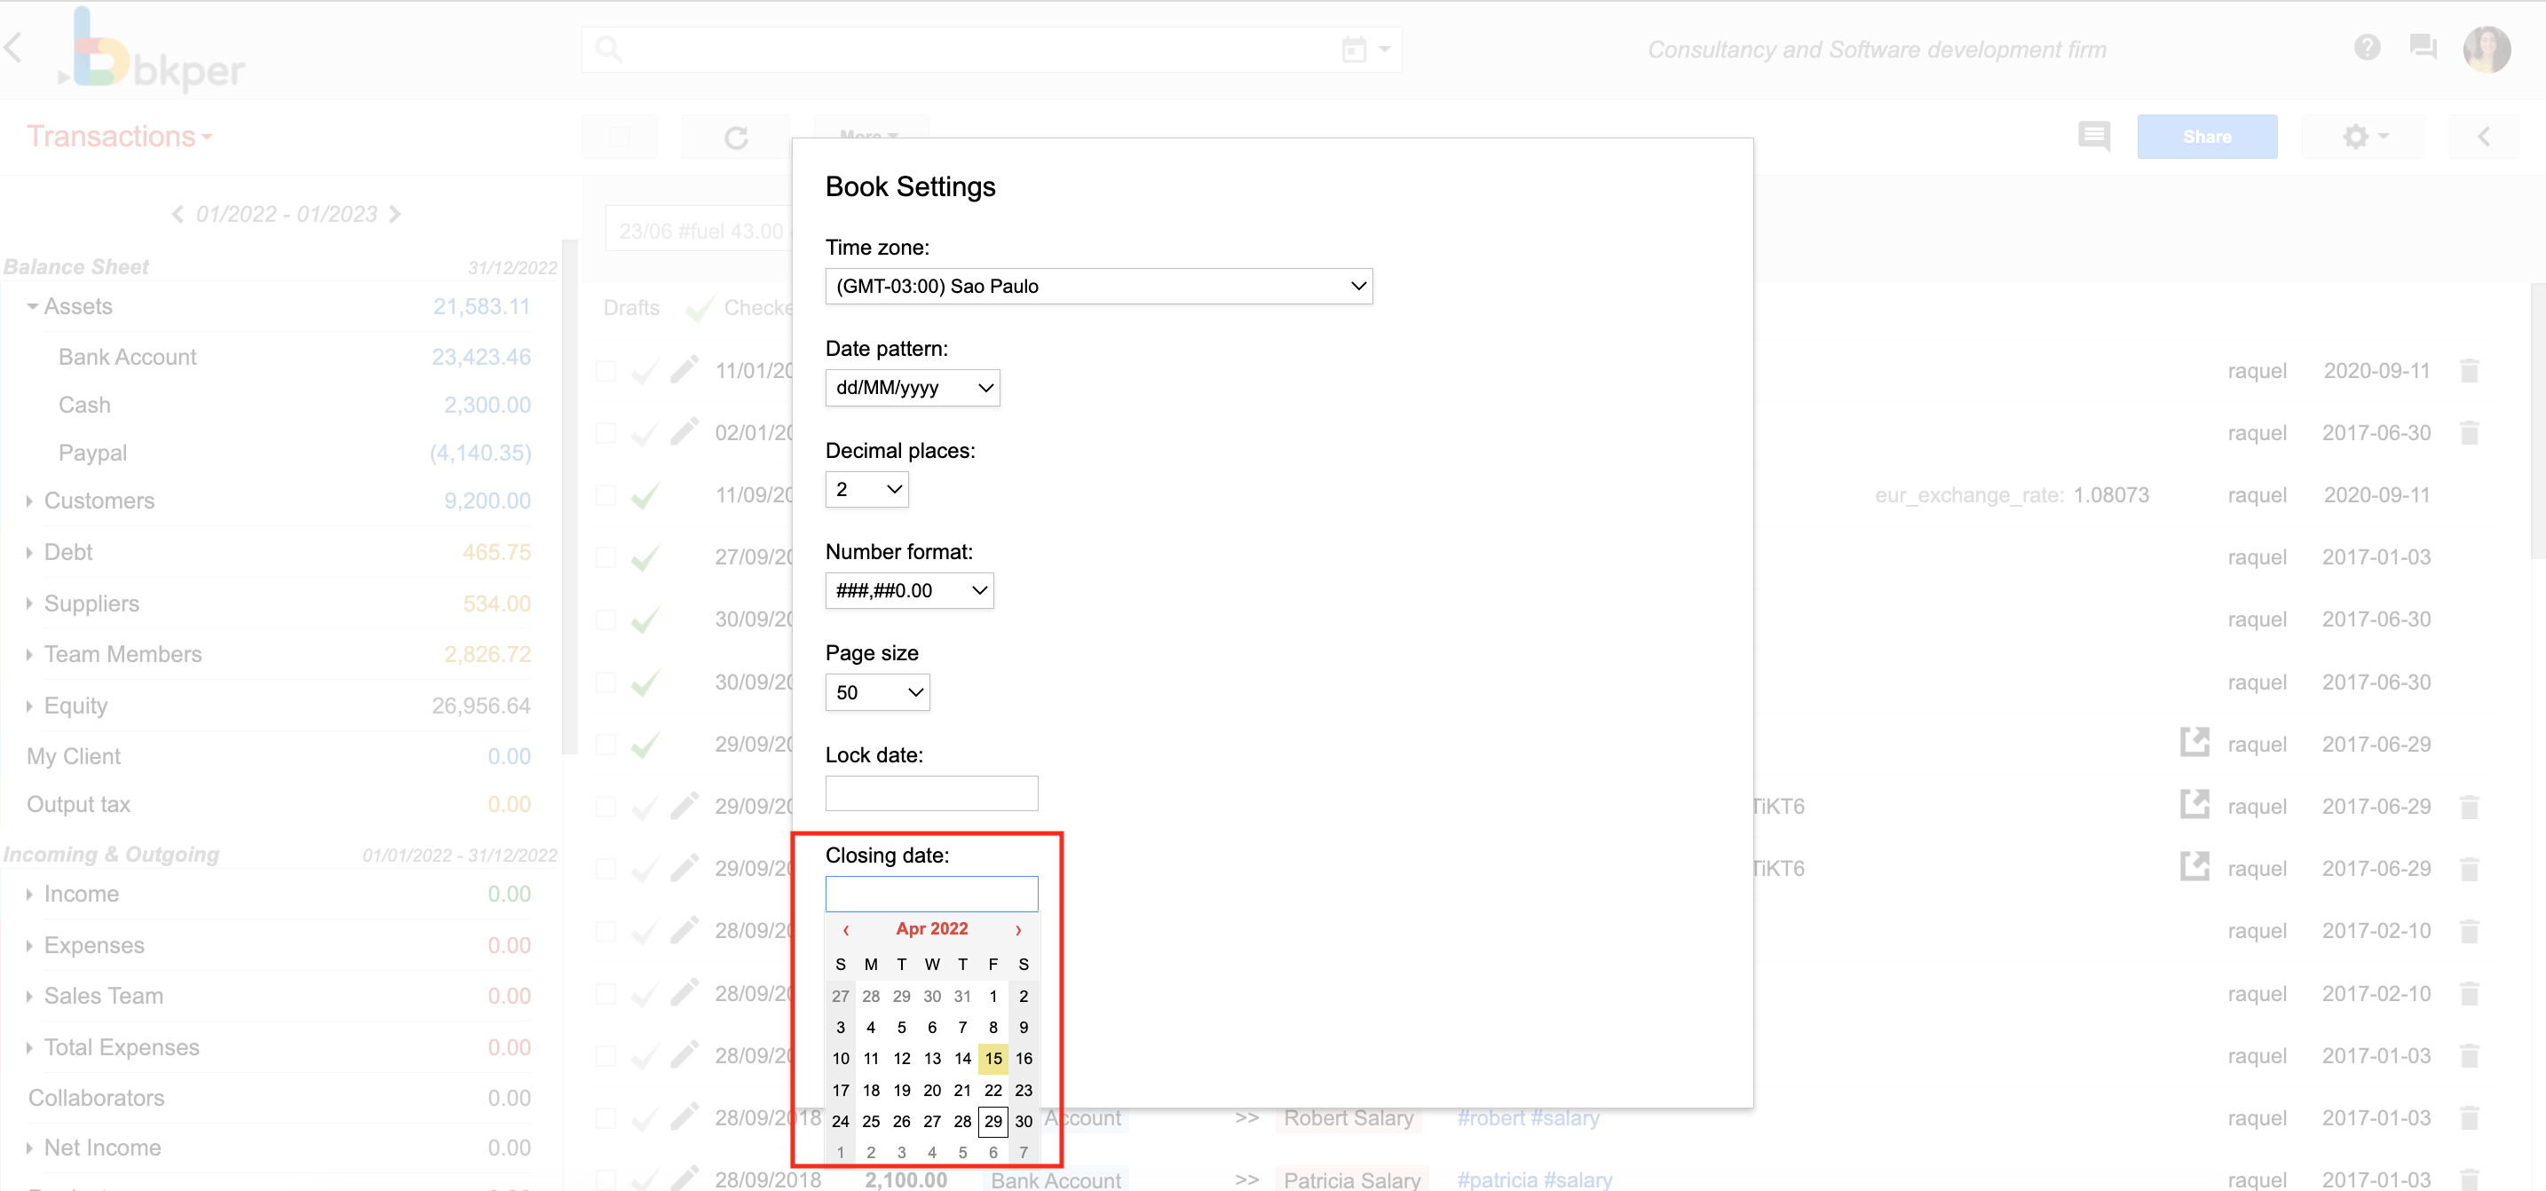Click the search magnifier icon
2546x1191 pixels.
(x=608, y=47)
